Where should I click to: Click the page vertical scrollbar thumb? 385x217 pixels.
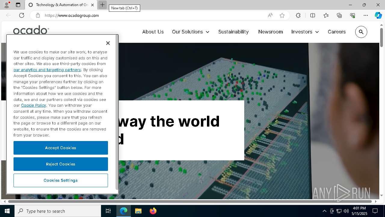click(381, 37)
